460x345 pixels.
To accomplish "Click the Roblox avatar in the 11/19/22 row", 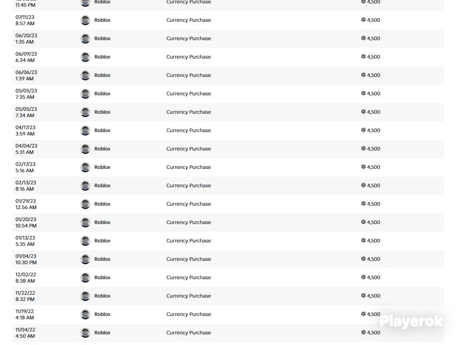I will point(85,314).
